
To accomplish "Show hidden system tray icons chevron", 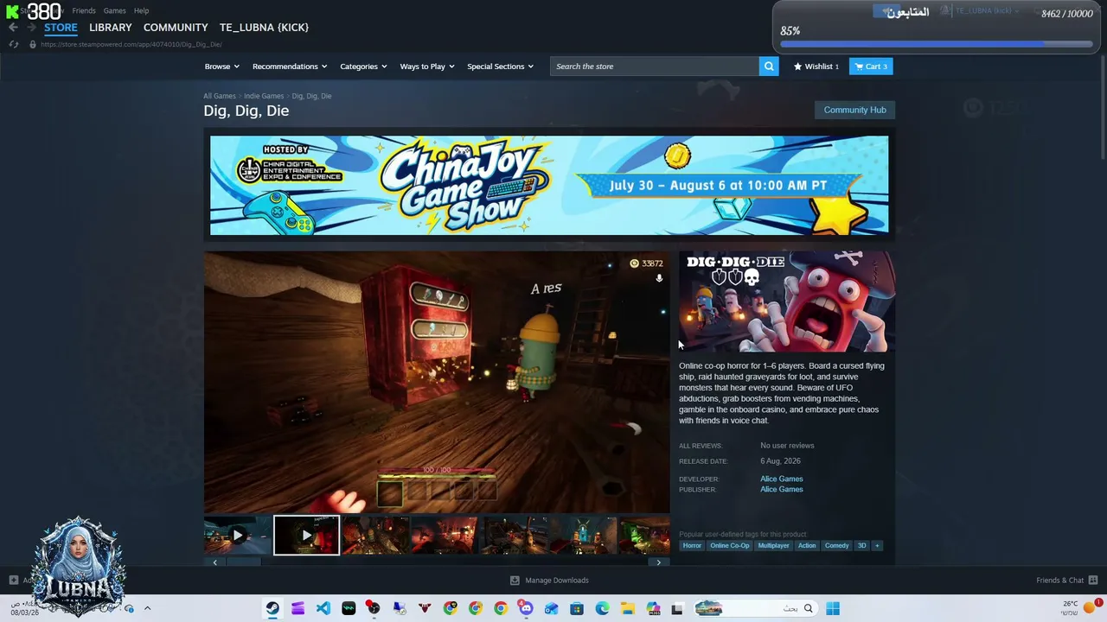I will point(147,608).
